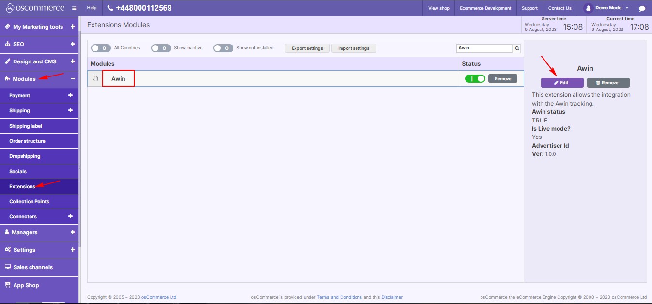Expand the Connectors submenu plus
The image size is (652, 304).
coord(70,216)
